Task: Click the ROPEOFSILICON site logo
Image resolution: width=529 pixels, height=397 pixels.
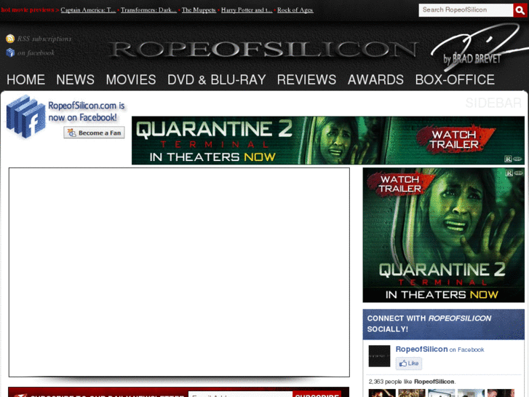Action: (x=263, y=50)
